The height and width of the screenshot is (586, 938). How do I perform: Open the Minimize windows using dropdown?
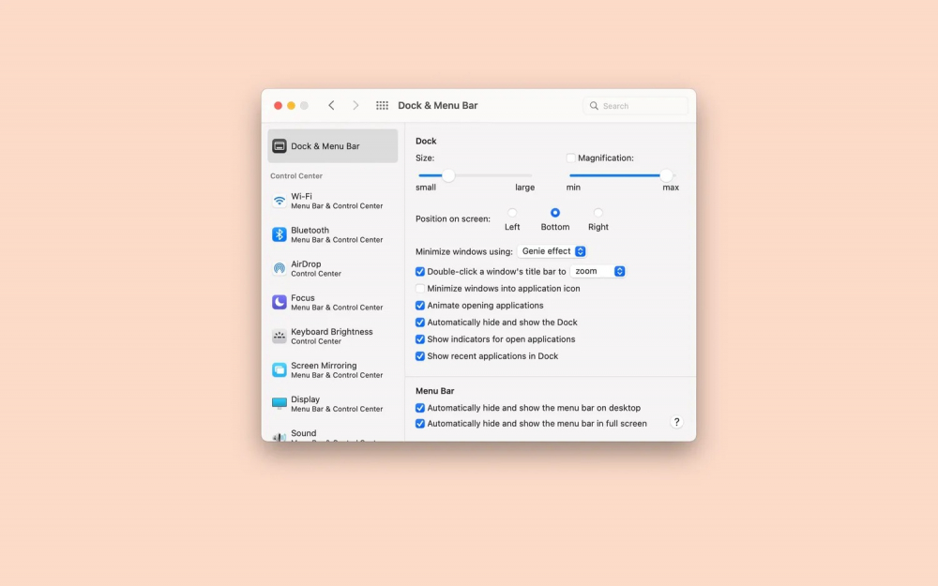(x=552, y=250)
